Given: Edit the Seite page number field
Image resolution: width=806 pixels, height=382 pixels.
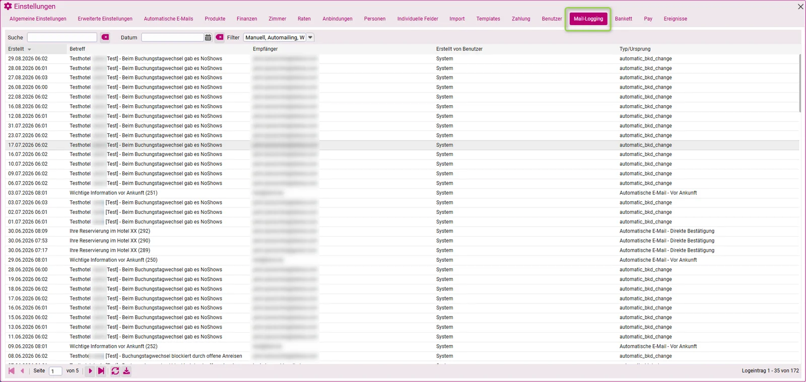Looking at the screenshot, I should point(55,371).
